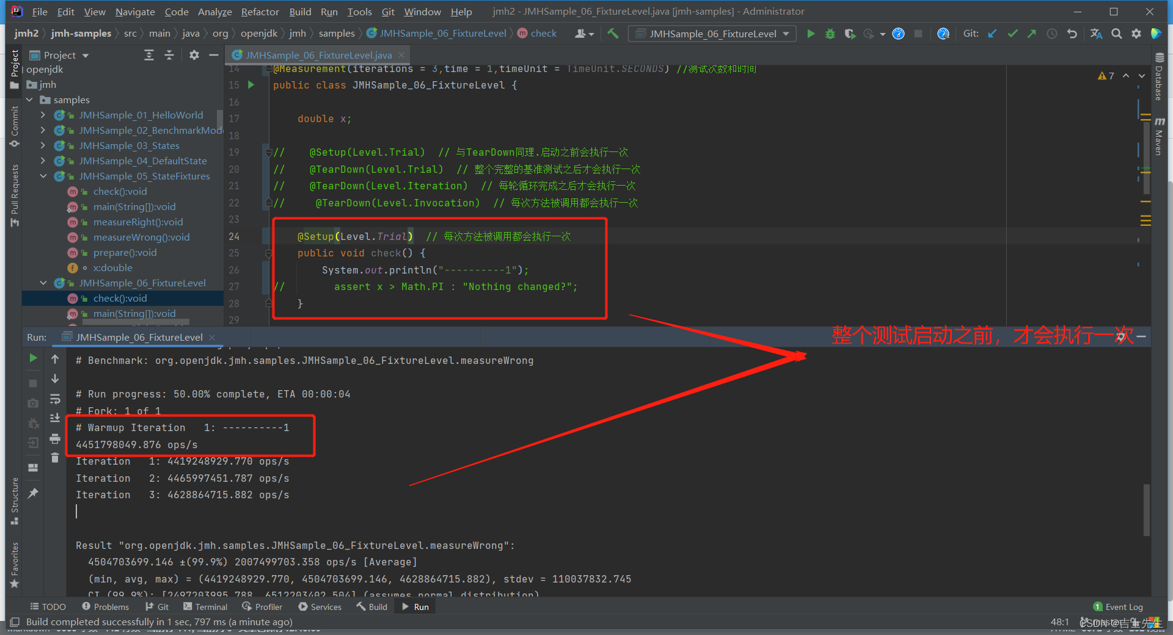The height and width of the screenshot is (635, 1173).
Task: Open the Build menu
Action: [300, 12]
